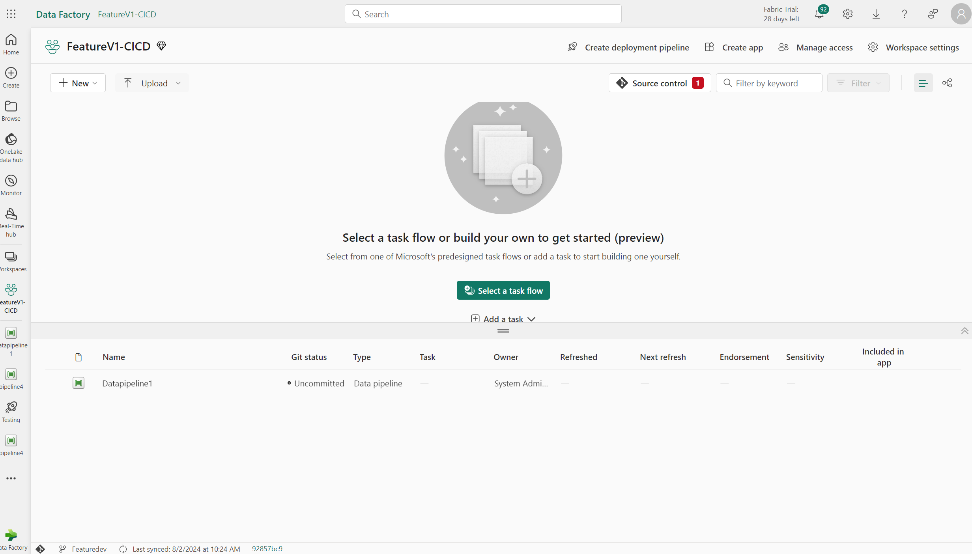Sort by the Endorsement column header
Image resolution: width=972 pixels, height=554 pixels.
tap(744, 357)
